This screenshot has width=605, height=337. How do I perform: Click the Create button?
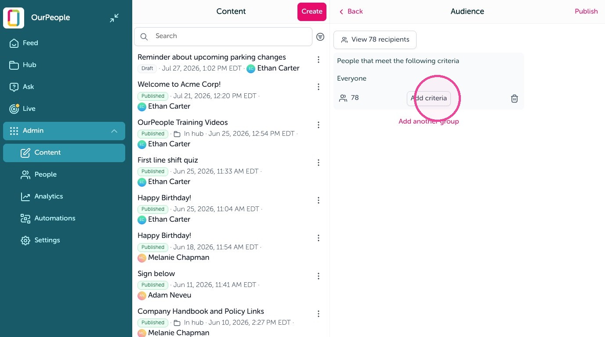point(312,12)
